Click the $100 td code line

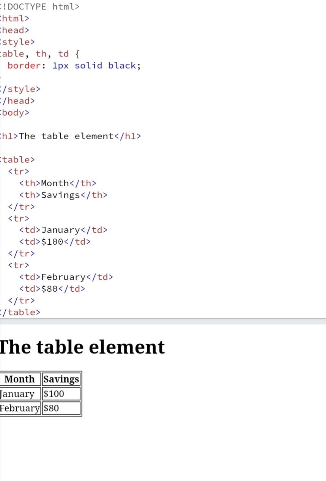[x=55, y=241]
